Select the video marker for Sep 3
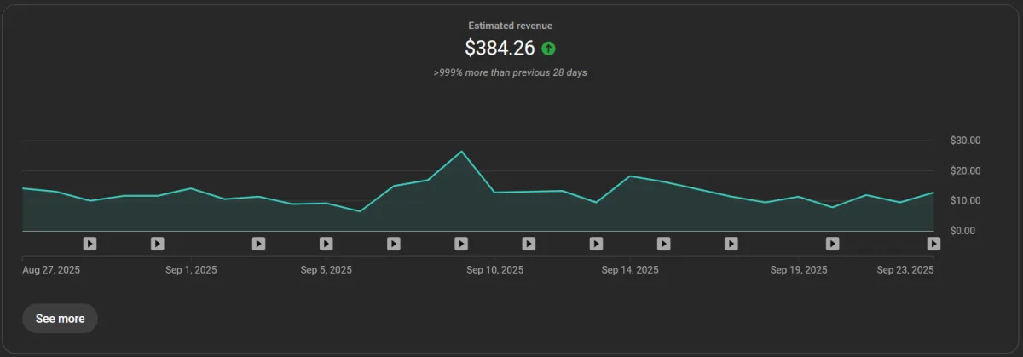 258,244
